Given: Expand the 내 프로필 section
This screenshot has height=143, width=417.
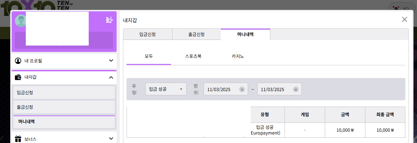Looking at the screenshot, I should click(x=111, y=61).
